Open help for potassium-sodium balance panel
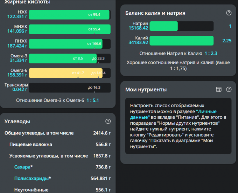The width and height of the screenshot is (238, 193). [229, 13]
